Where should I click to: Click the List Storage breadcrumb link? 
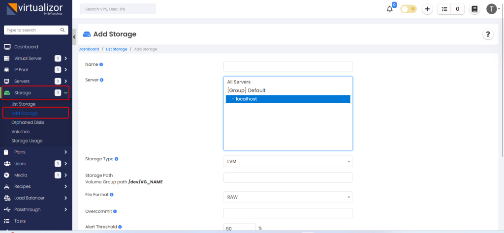116,49
